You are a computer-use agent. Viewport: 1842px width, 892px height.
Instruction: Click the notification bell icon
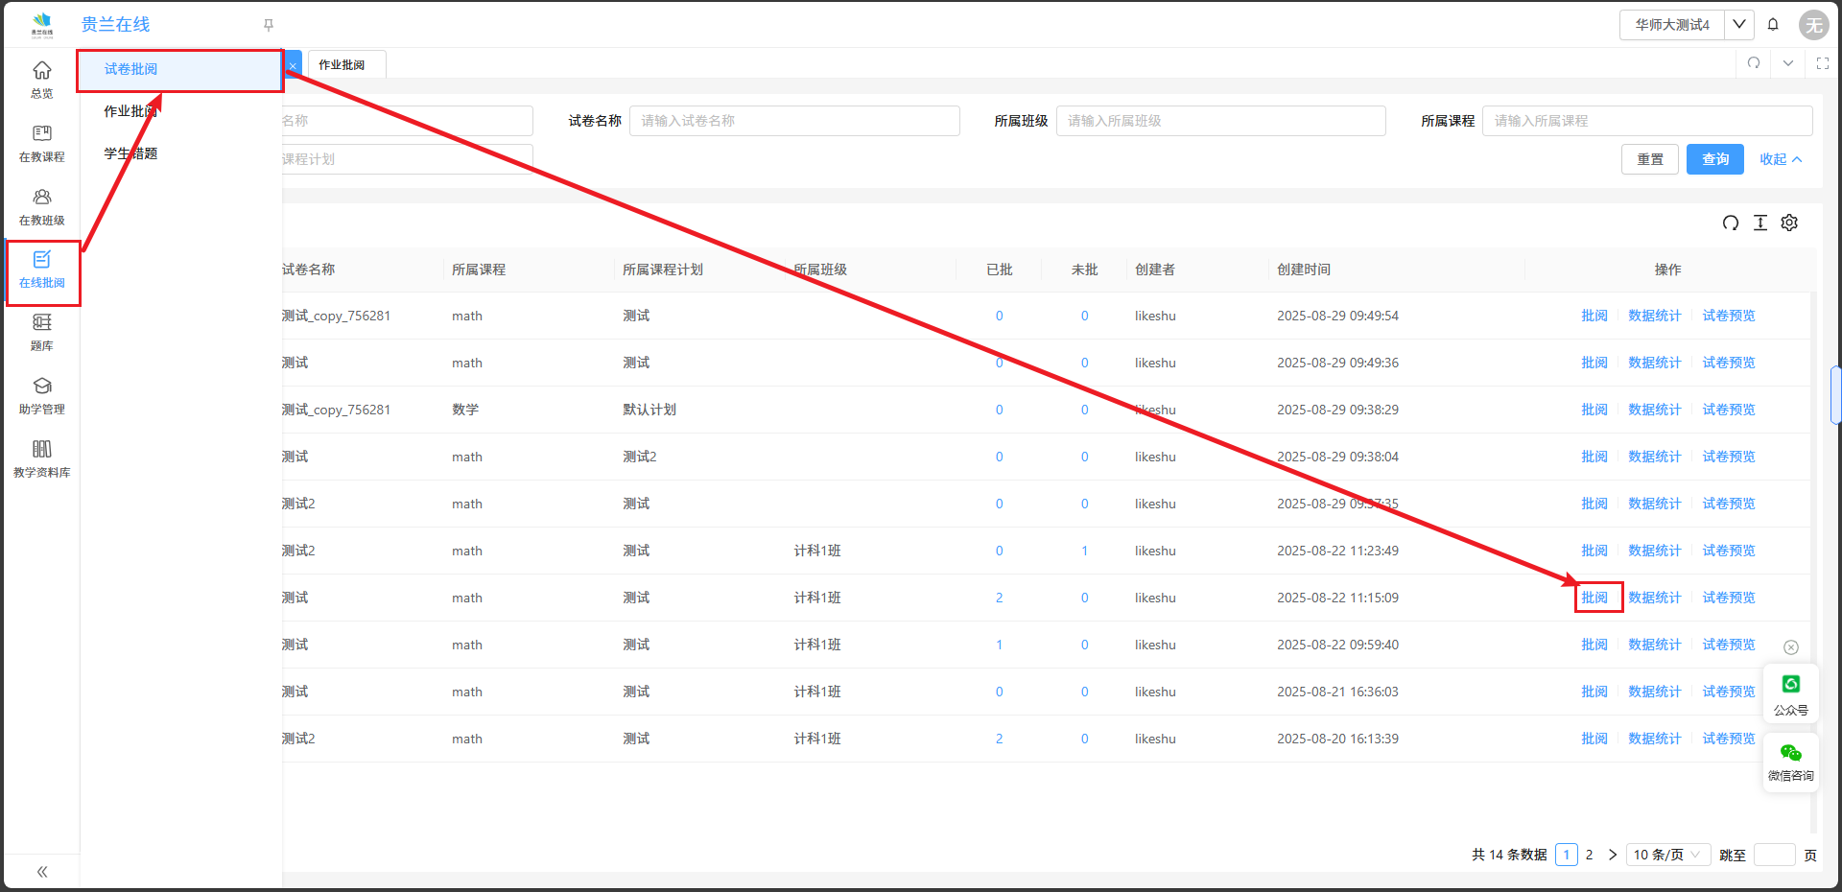click(1773, 25)
